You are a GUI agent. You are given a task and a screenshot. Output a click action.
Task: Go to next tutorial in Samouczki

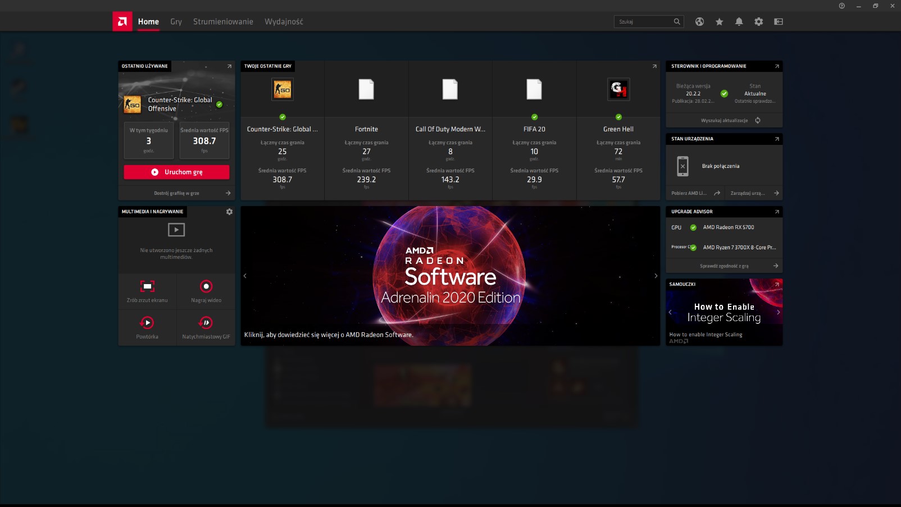(x=778, y=312)
